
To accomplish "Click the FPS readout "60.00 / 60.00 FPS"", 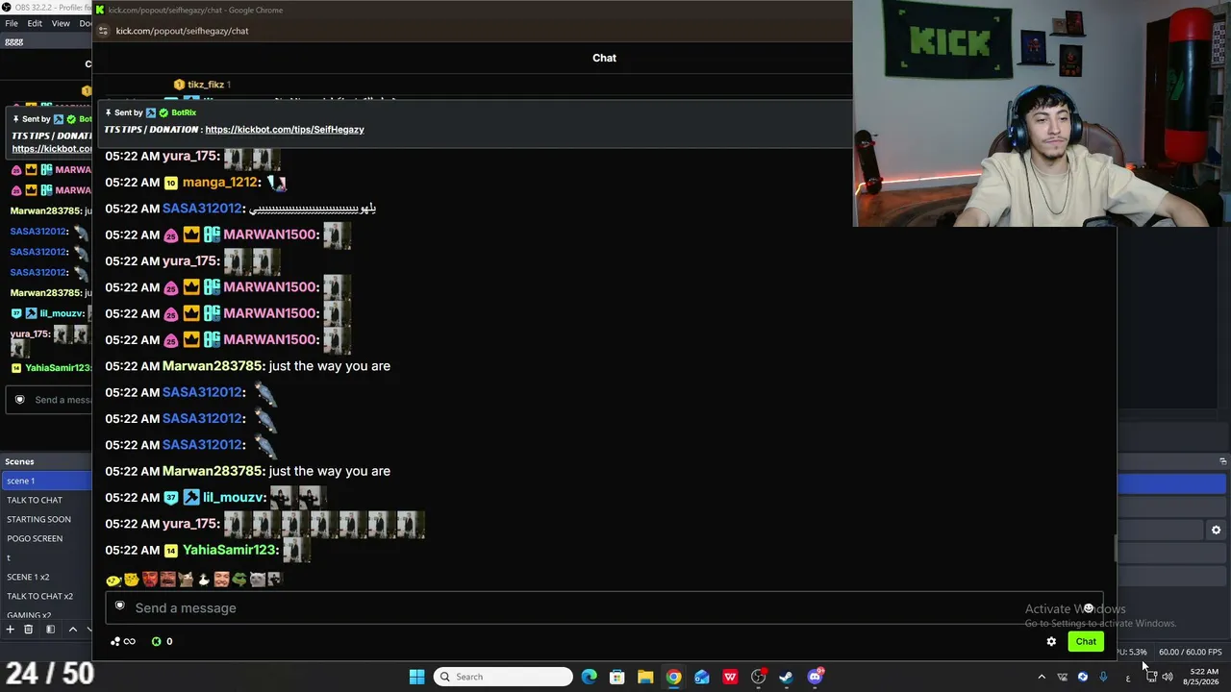I will 1191,652.
